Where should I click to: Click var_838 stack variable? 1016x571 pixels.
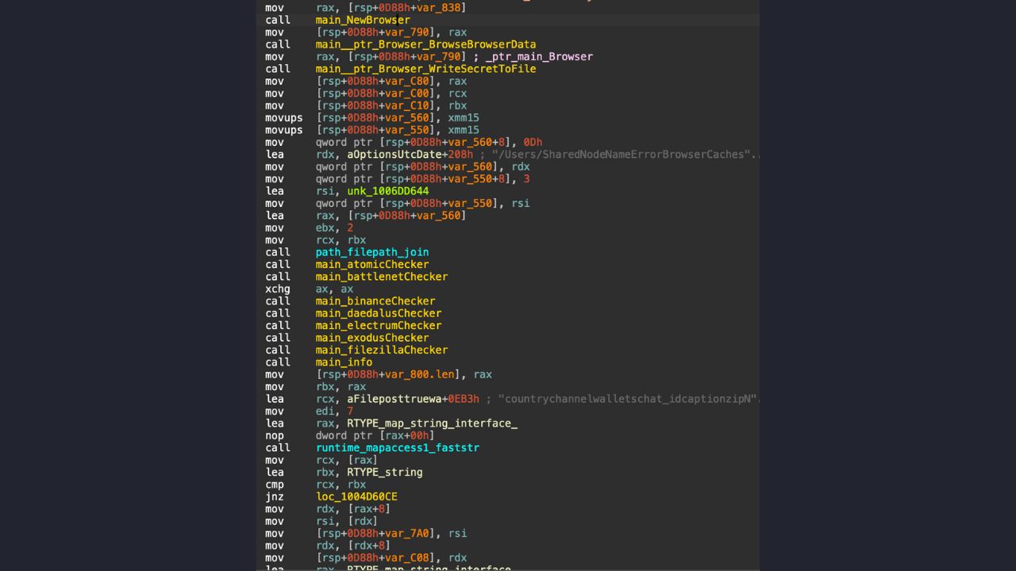tap(438, 8)
